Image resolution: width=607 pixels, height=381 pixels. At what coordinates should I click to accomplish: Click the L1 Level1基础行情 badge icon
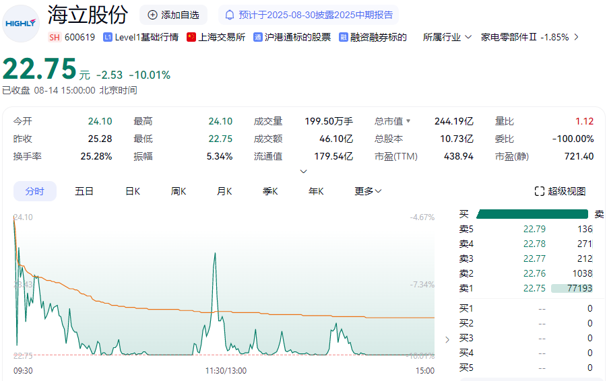[x=108, y=37]
